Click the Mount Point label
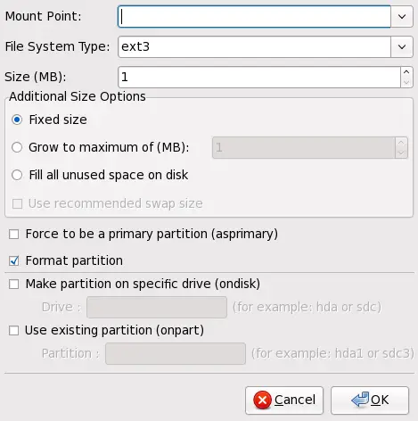 tap(43, 16)
